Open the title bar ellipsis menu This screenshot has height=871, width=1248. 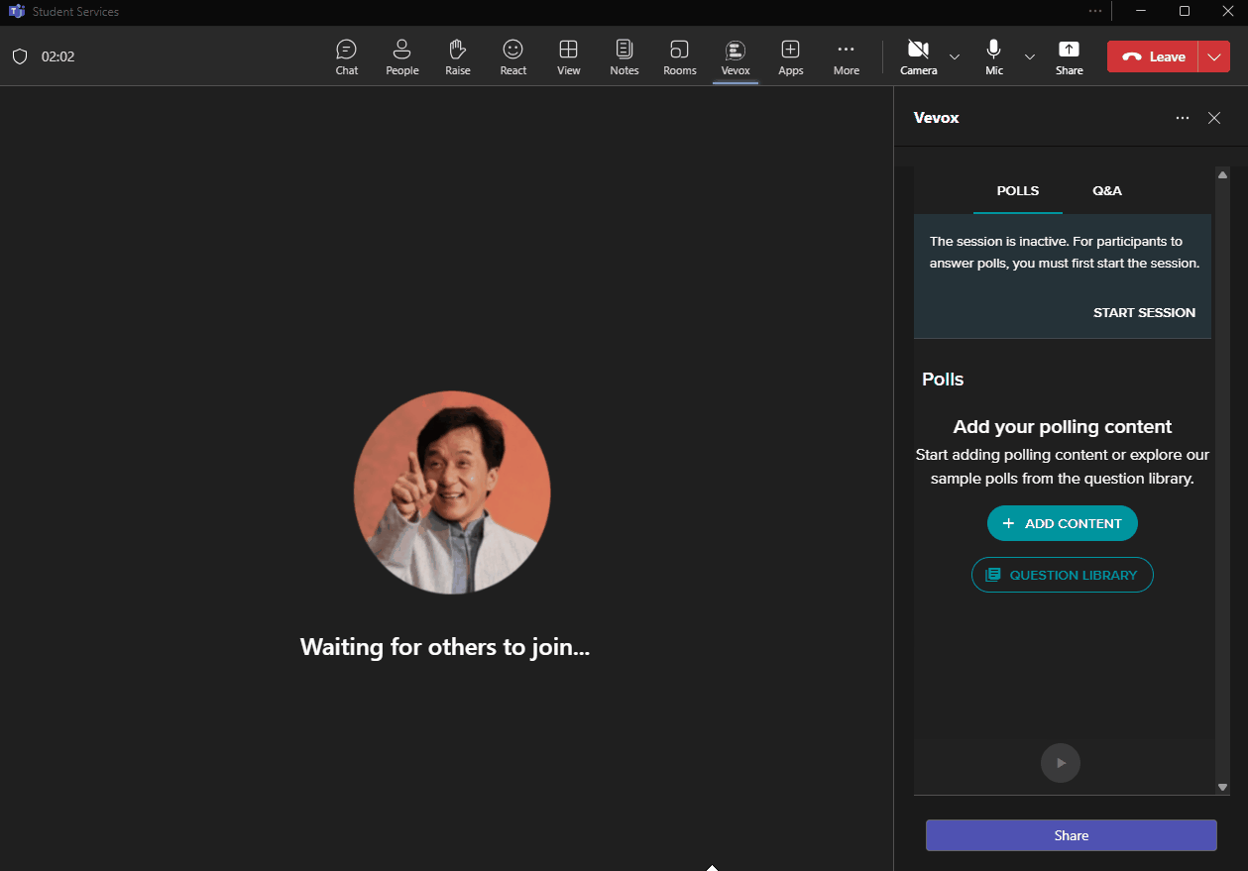pos(1094,11)
